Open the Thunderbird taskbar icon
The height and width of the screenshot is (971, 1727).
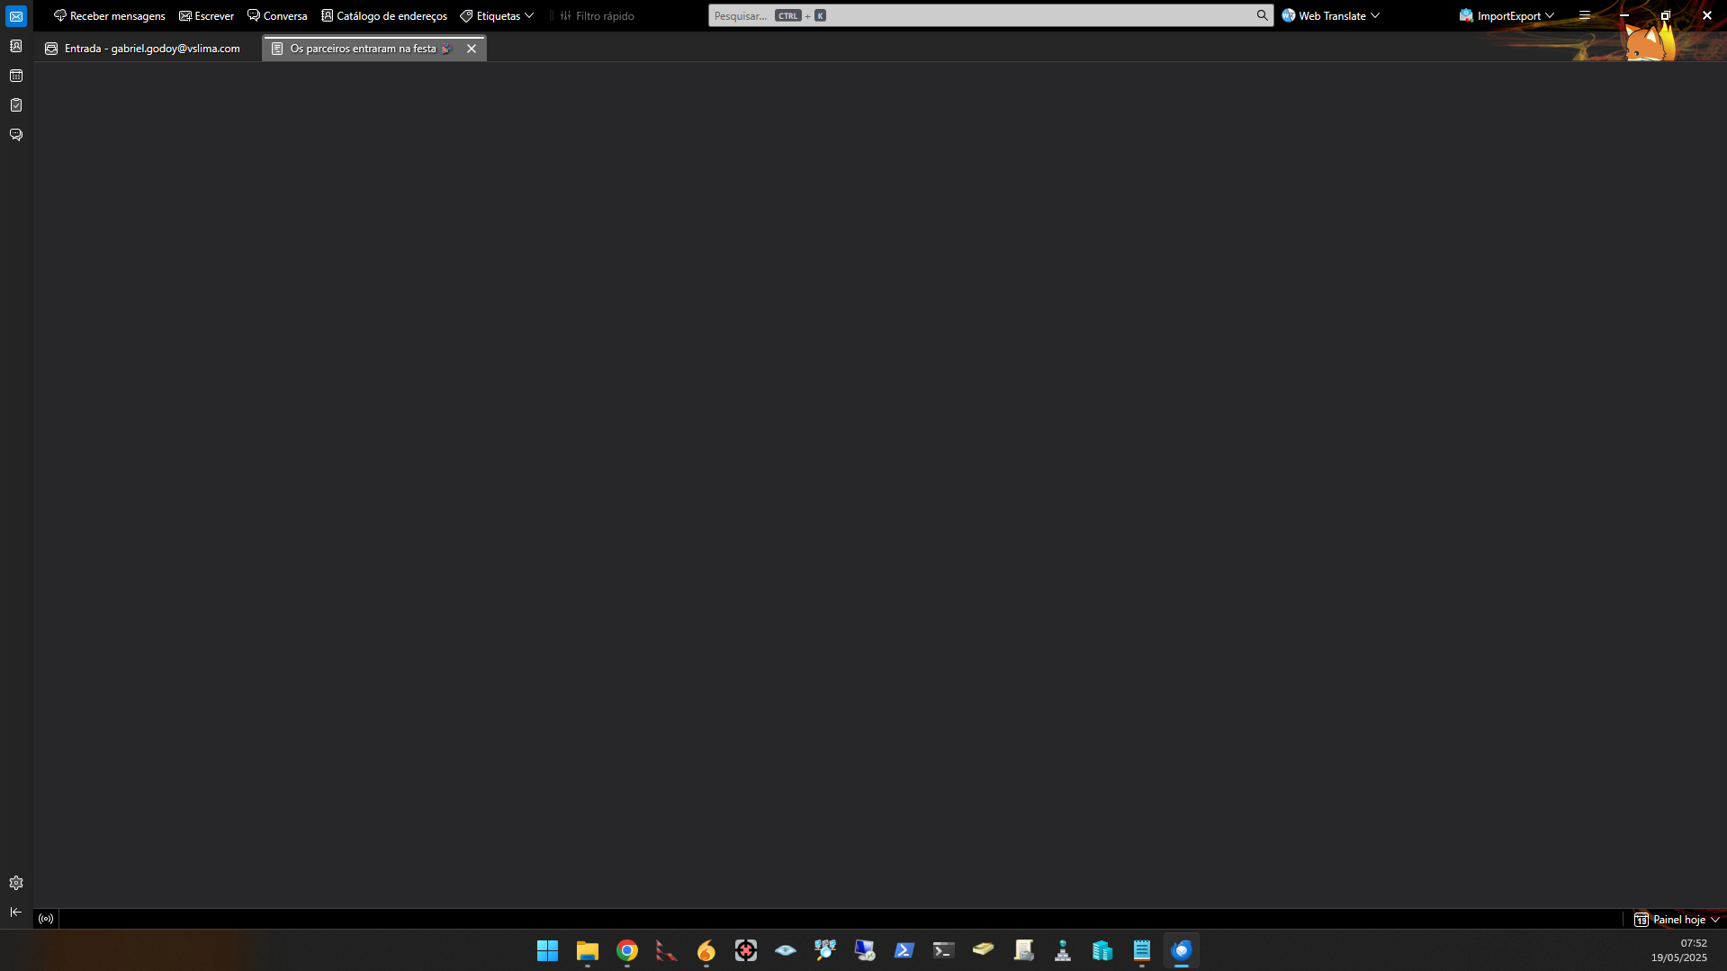coord(1182,951)
